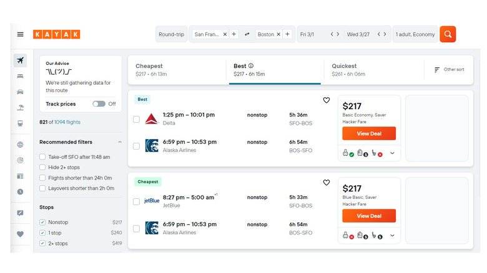Expand fare details chevron on first result
Image resolution: width=487 pixels, height=273 pixels.
click(x=393, y=153)
